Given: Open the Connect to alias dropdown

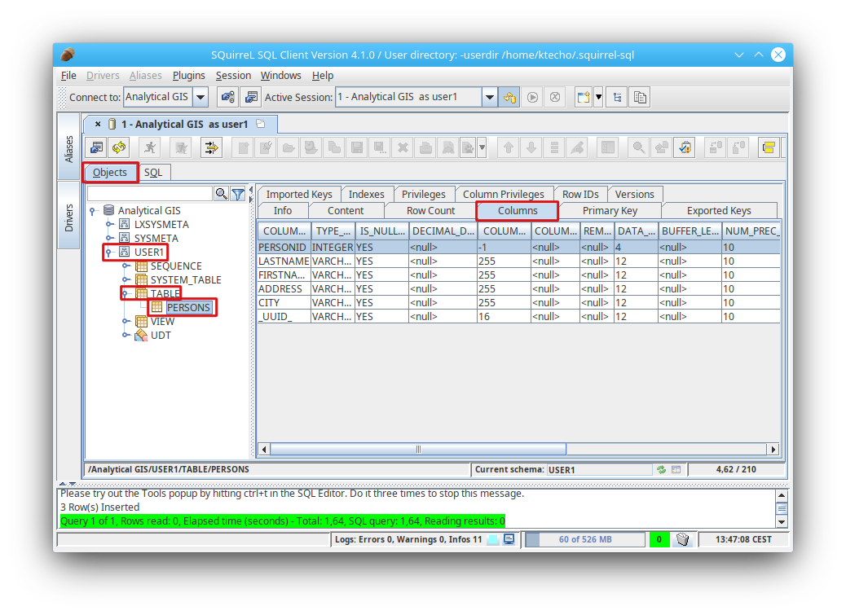Looking at the screenshot, I should point(200,98).
